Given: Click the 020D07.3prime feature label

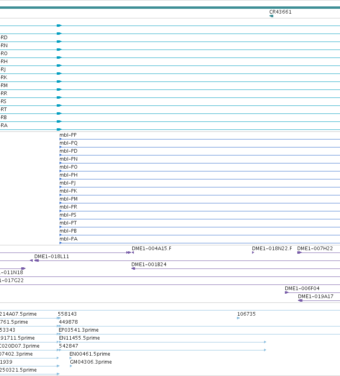Looking at the screenshot, I should (x=20, y=346).
